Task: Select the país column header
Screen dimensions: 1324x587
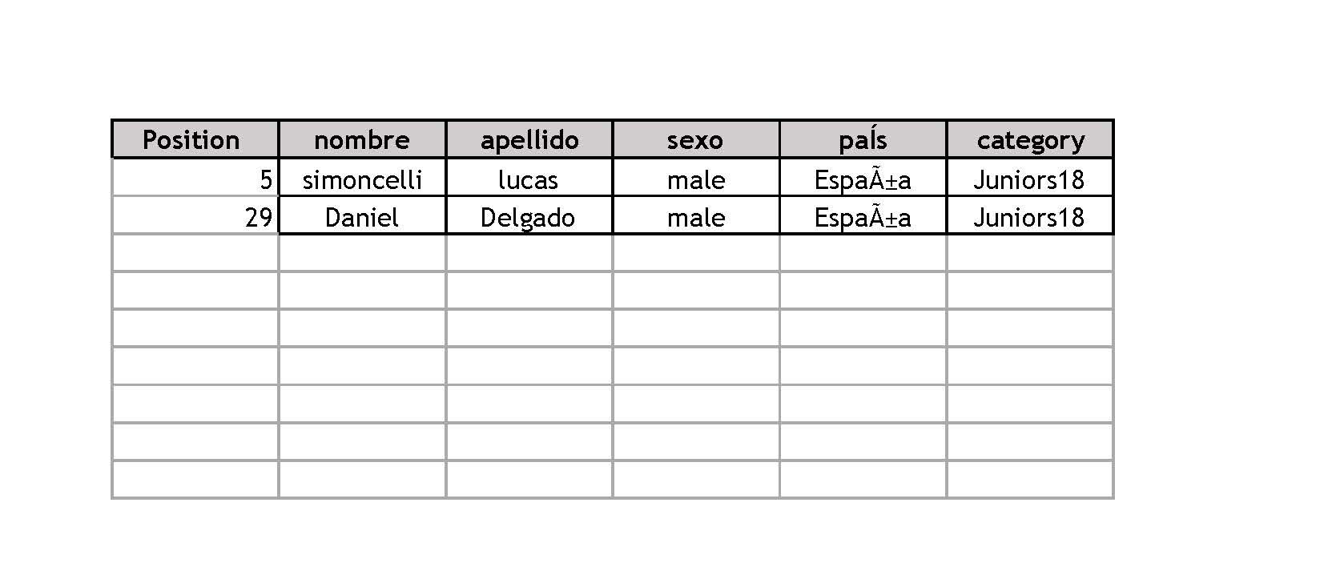Action: (863, 139)
